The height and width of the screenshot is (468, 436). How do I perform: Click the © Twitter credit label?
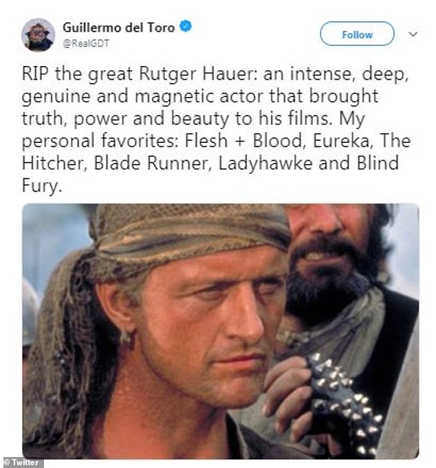point(21,463)
